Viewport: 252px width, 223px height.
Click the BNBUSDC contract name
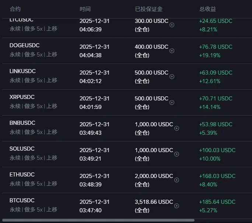[22, 123]
